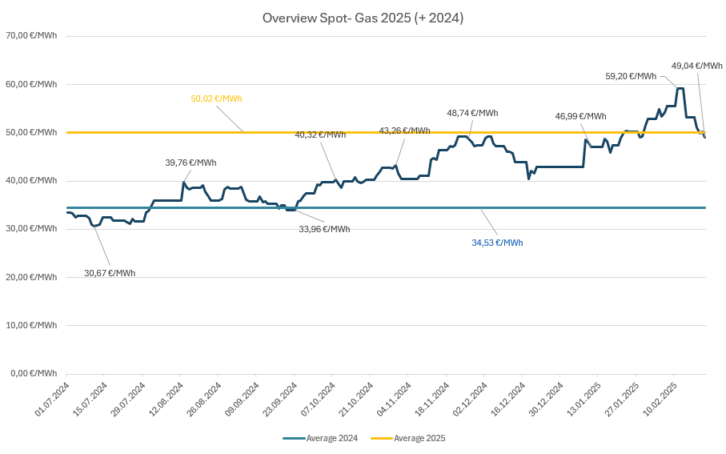
Task: Click the 39,76 €/MWh data label
Action: coord(191,163)
